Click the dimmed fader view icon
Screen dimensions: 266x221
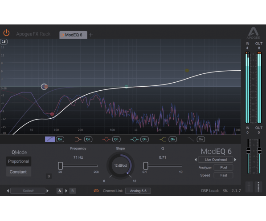click(x=249, y=187)
